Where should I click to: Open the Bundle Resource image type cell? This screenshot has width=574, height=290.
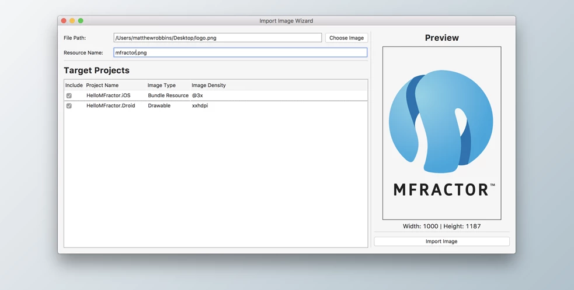(168, 96)
